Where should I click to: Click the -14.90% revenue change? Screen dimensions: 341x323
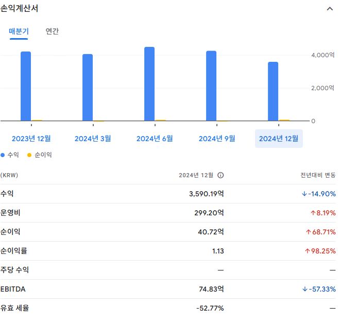[x=319, y=194]
